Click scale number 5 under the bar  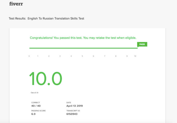coord(82,56)
